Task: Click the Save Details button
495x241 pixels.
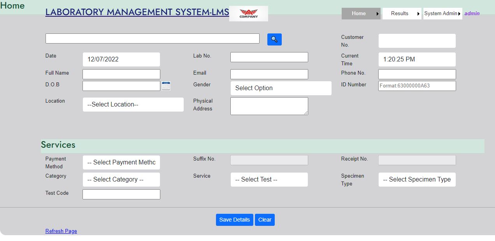Action: point(235,220)
